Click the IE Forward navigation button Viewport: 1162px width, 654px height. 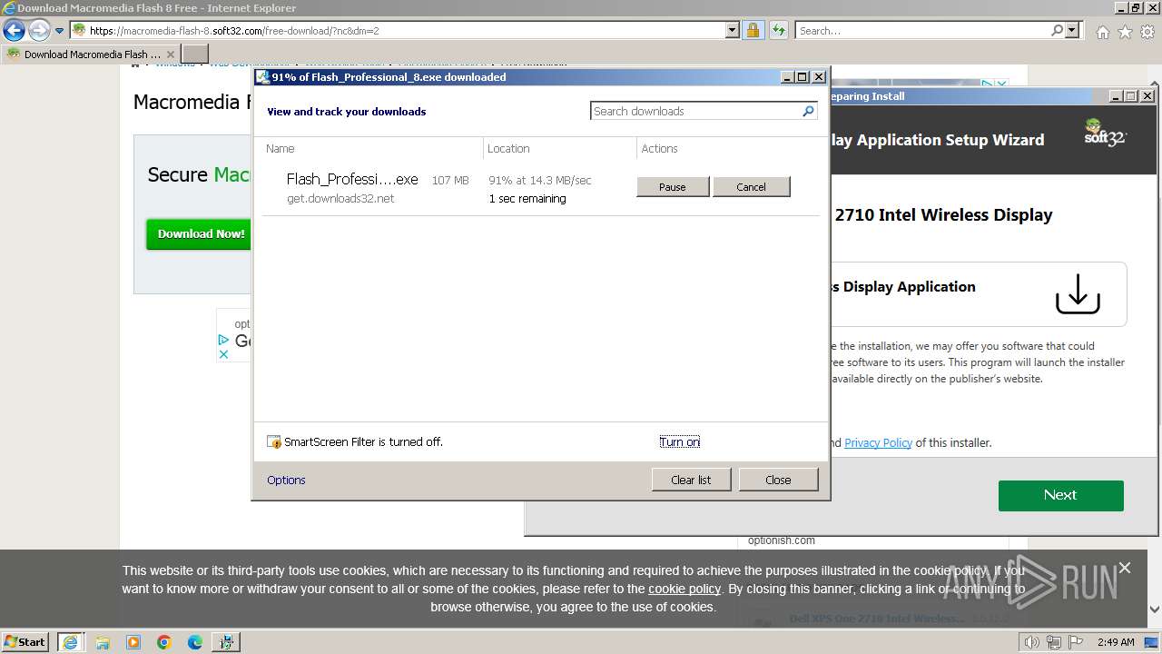tap(39, 31)
